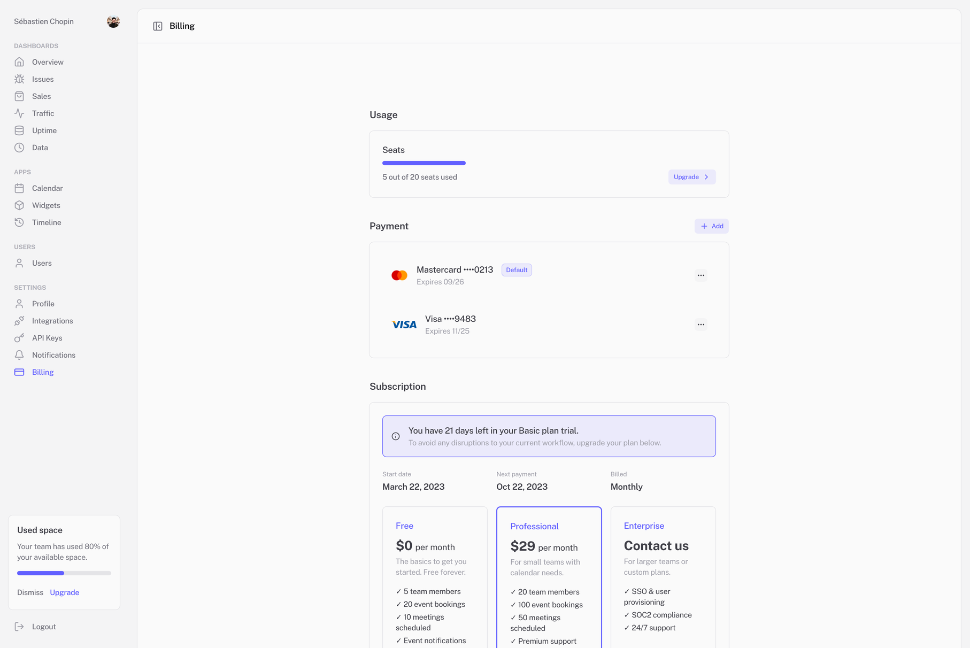This screenshot has height=648, width=970.
Task: Add a new payment method
Action: click(711, 226)
